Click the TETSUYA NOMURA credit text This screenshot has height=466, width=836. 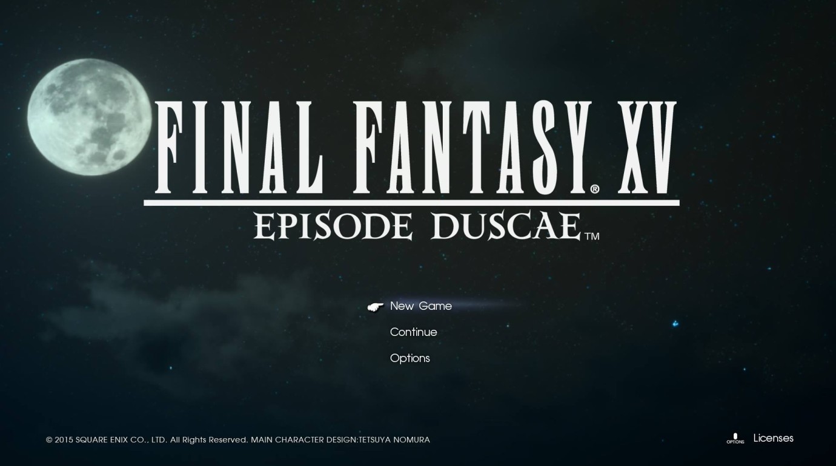tap(394, 440)
